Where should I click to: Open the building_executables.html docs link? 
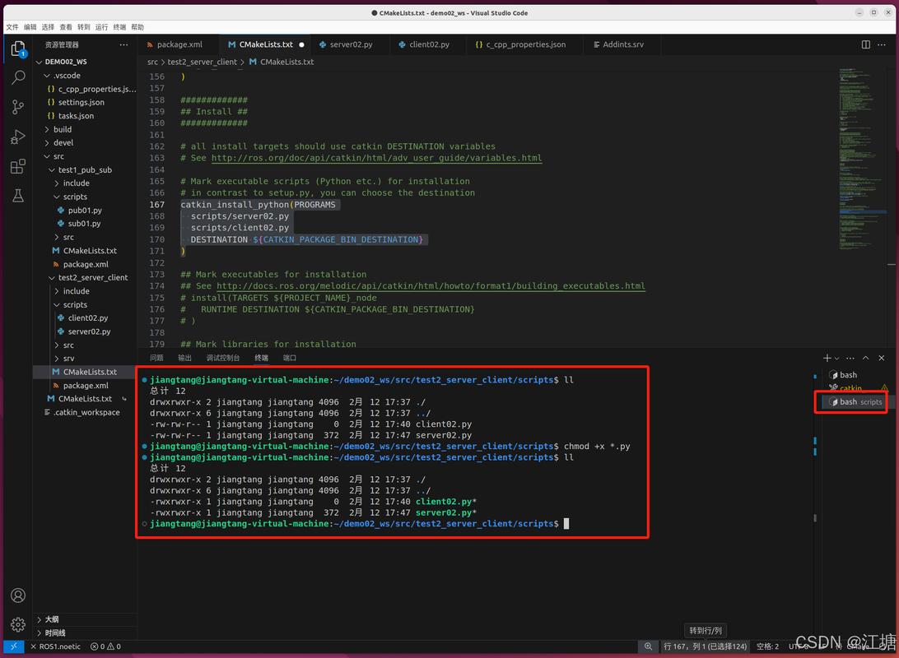431,285
